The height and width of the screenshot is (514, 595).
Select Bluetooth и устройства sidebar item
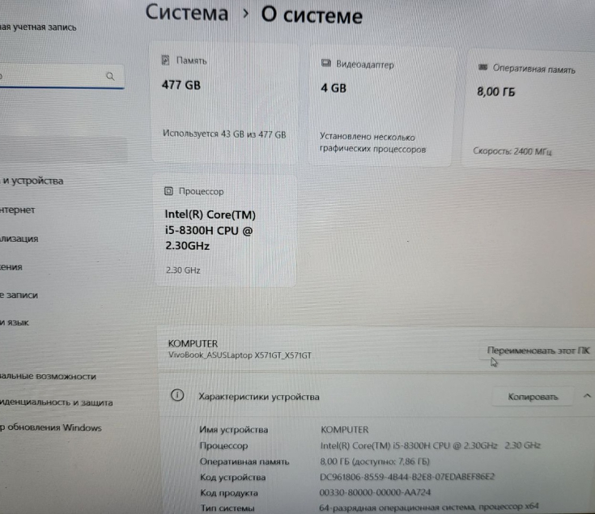[32, 181]
